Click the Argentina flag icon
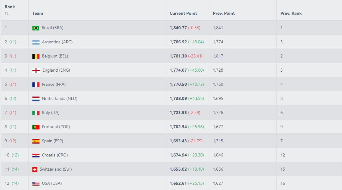 36,42
